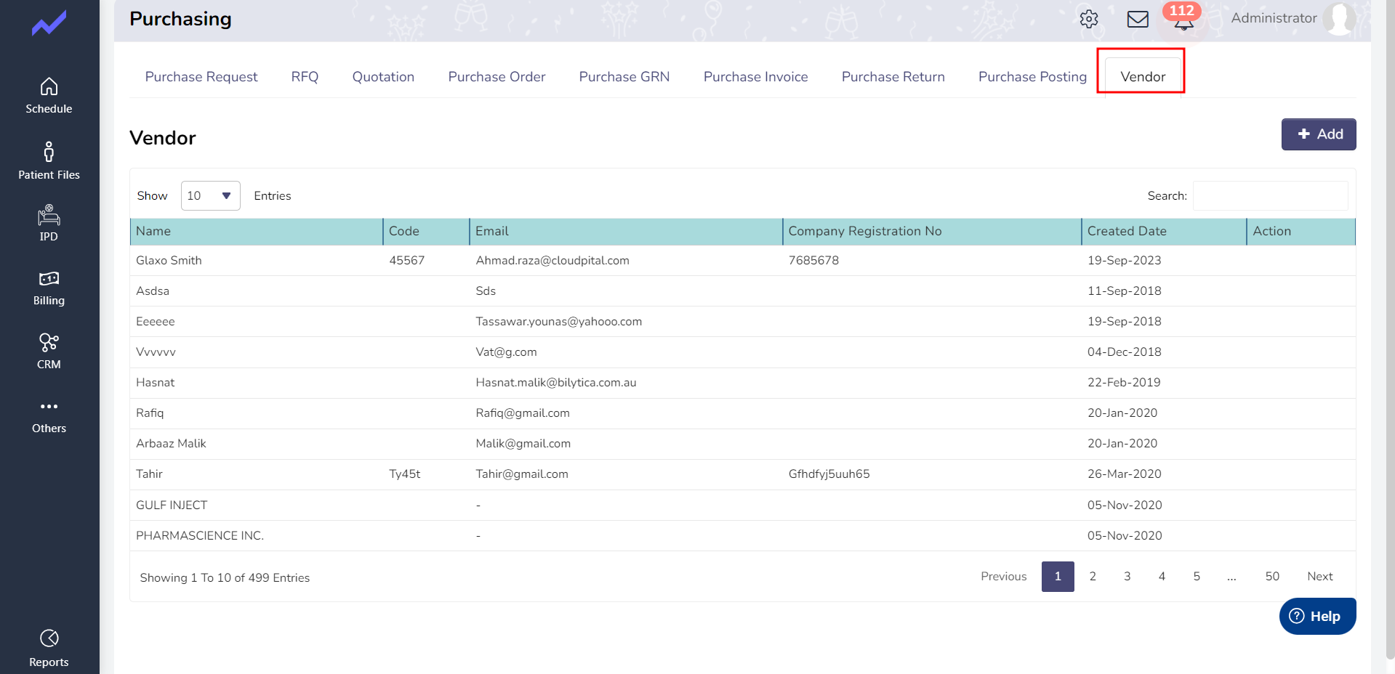Viewport: 1395px width, 674px height.
Task: Open the Quotation tab
Action: (x=383, y=77)
